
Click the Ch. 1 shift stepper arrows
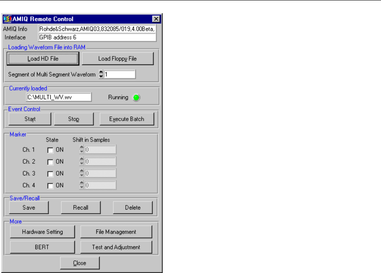(82, 149)
